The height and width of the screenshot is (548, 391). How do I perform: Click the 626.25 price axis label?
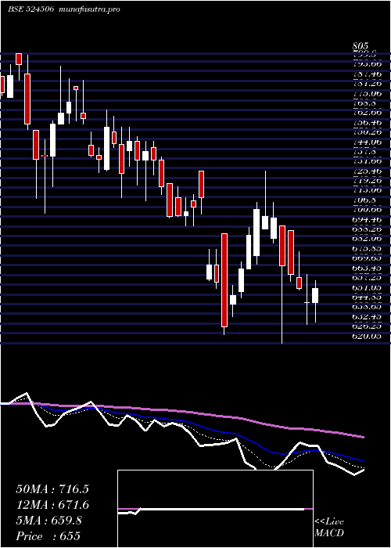tap(366, 326)
